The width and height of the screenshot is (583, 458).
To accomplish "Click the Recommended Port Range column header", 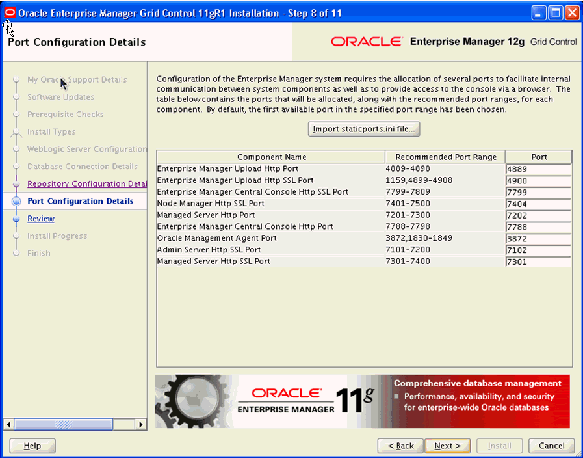I will pyautogui.click(x=445, y=157).
